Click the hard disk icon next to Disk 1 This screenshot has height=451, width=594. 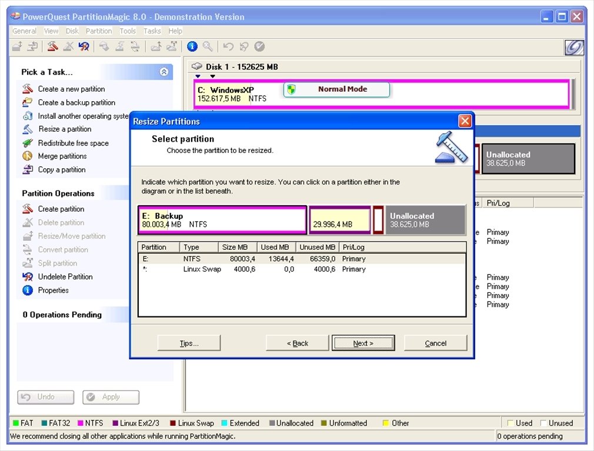click(196, 66)
